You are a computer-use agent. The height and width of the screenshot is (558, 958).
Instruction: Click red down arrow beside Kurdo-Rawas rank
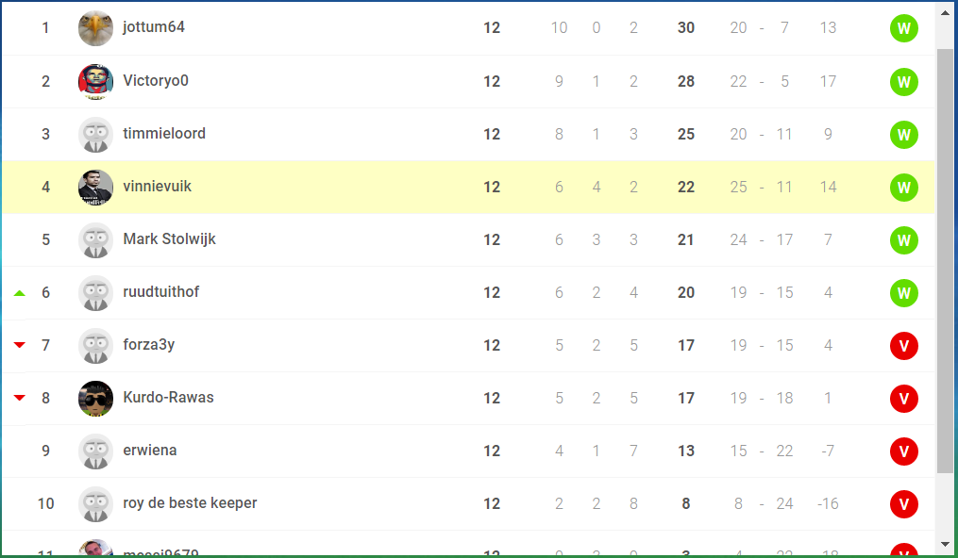[20, 398]
